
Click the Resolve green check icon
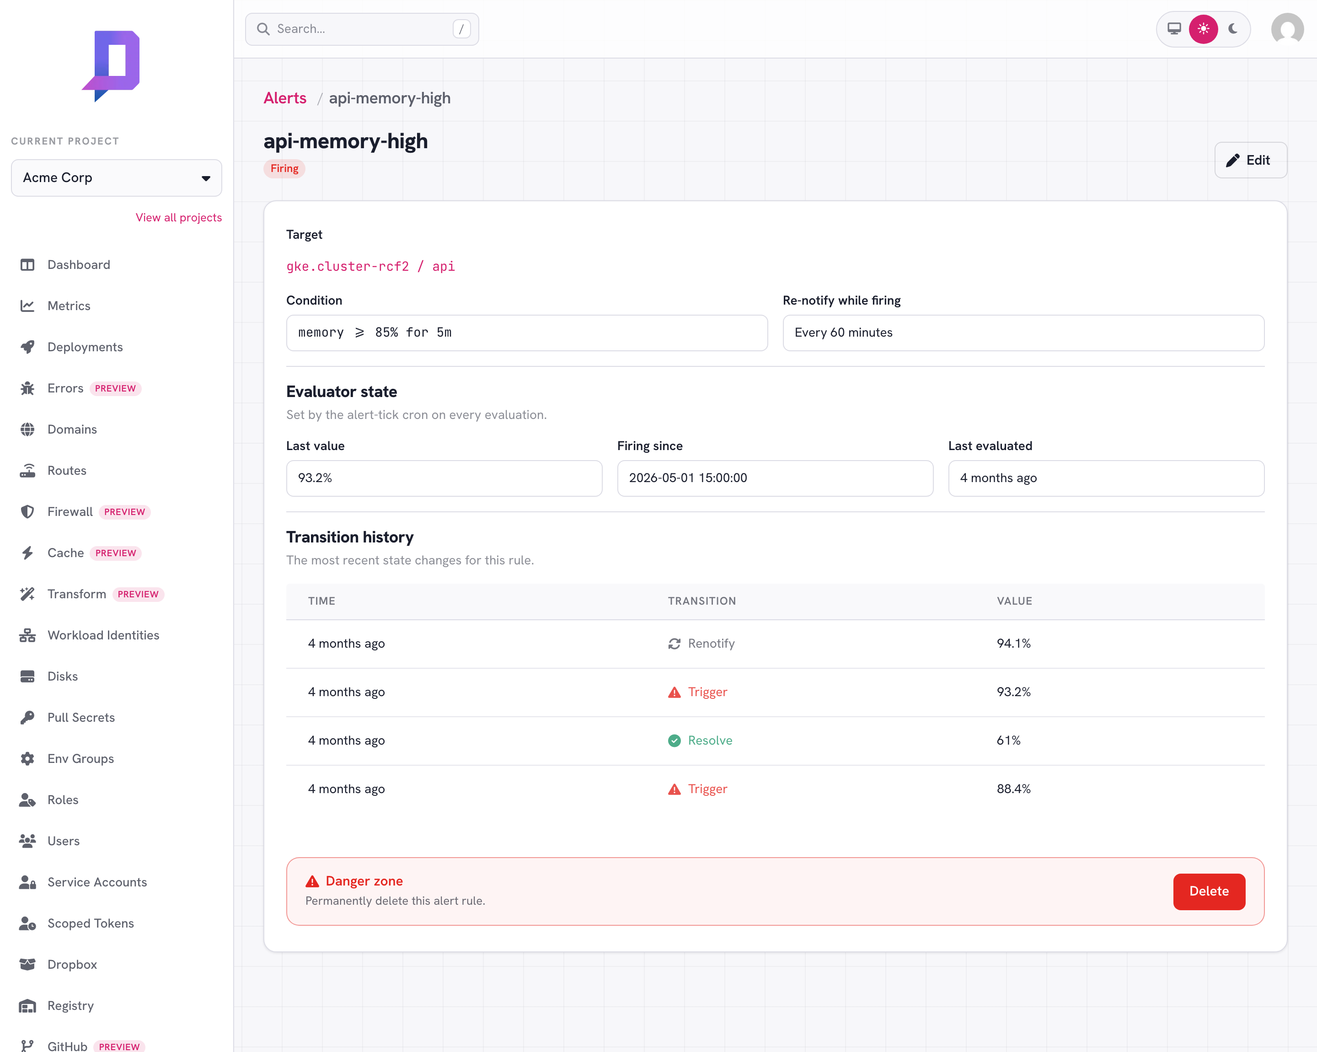tap(675, 741)
